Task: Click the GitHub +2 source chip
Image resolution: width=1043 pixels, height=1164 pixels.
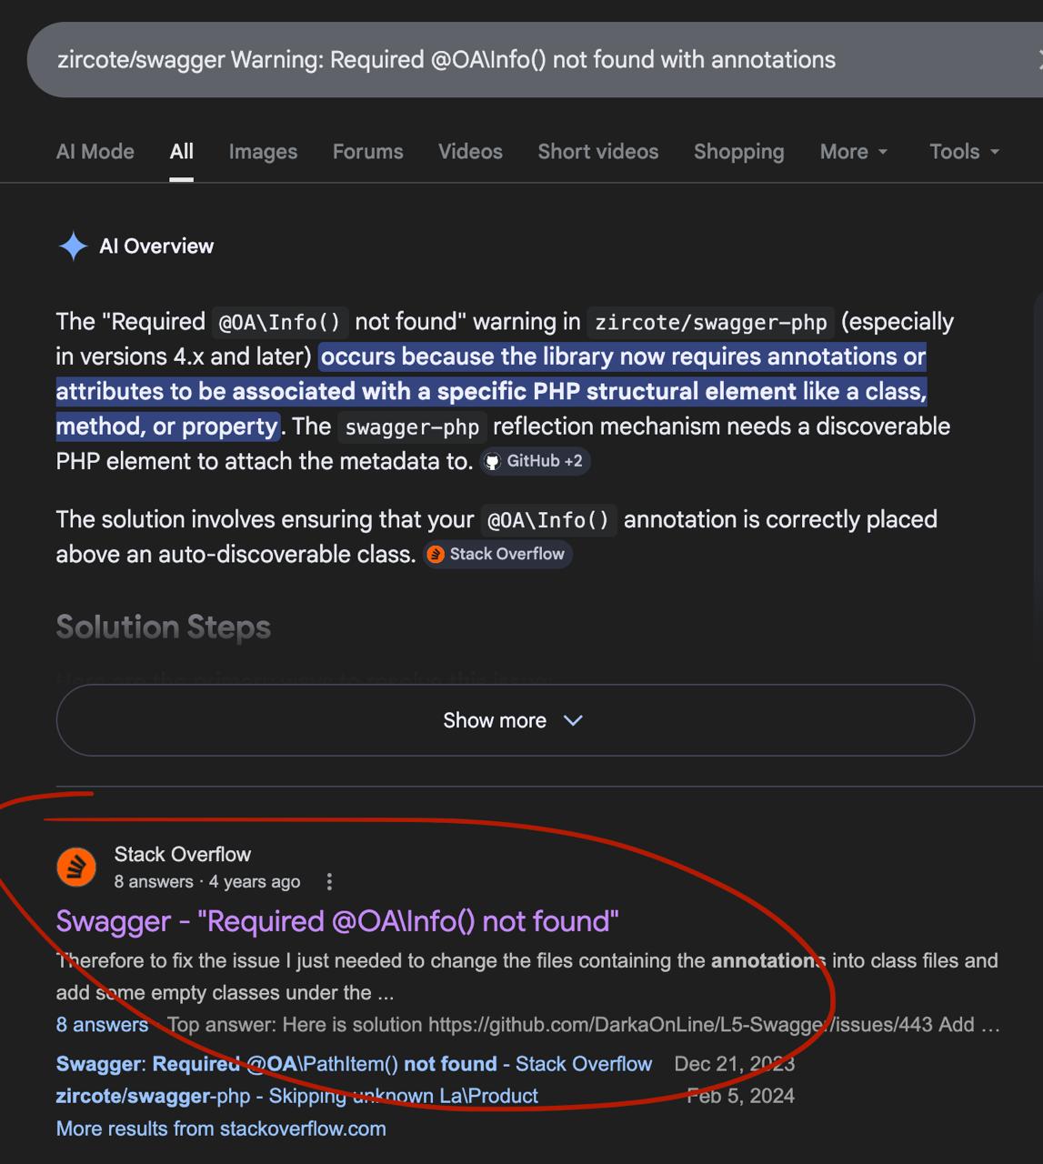Action: [535, 461]
